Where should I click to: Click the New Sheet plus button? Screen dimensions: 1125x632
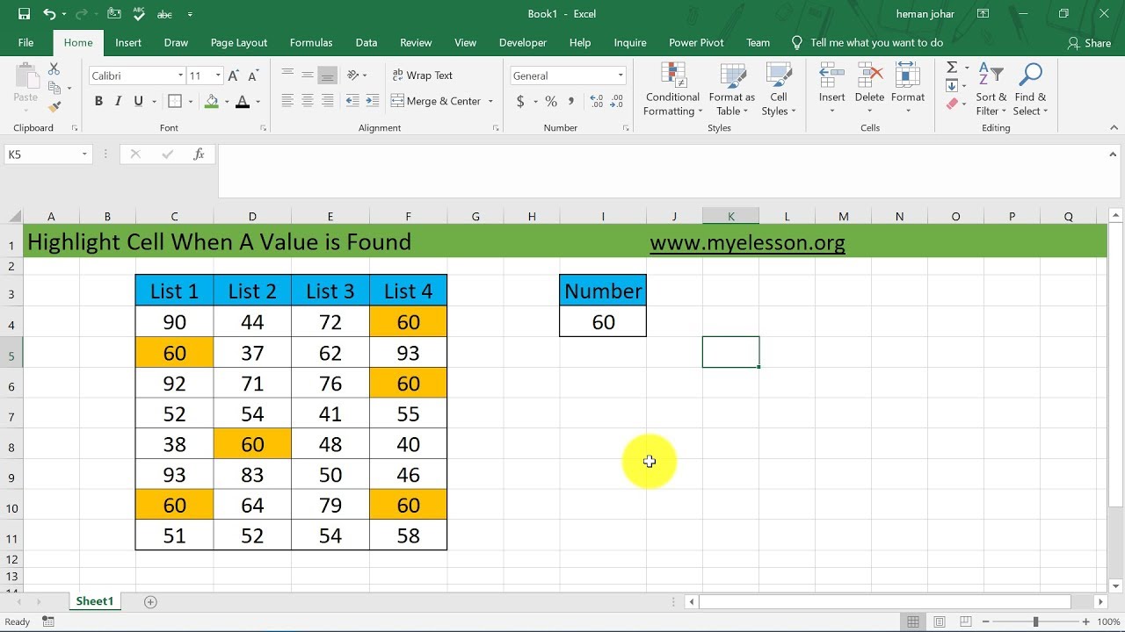(x=150, y=601)
